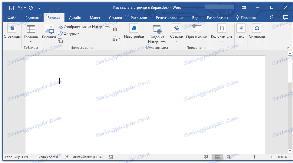Viewport: 293px width, 163px height.
Task: Go to the Рассылки tab
Action: pyautogui.click(x=139, y=18)
